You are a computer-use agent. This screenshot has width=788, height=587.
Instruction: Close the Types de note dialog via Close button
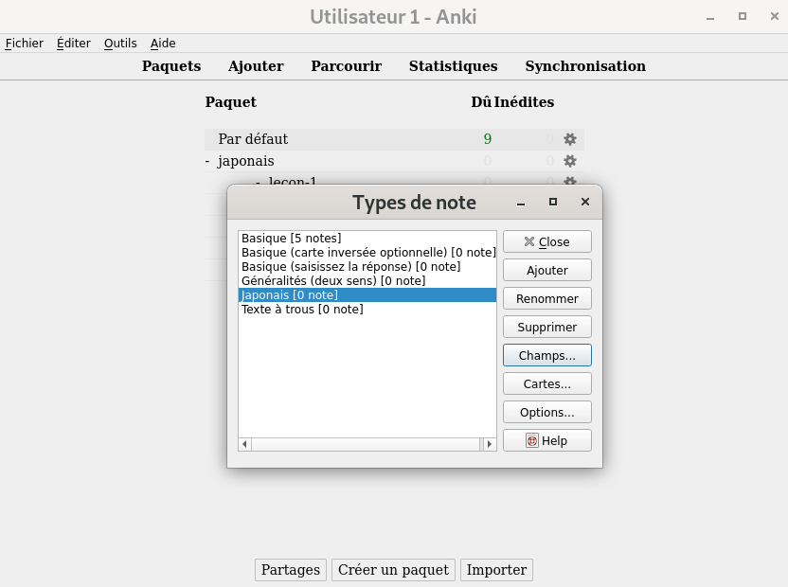coord(546,241)
